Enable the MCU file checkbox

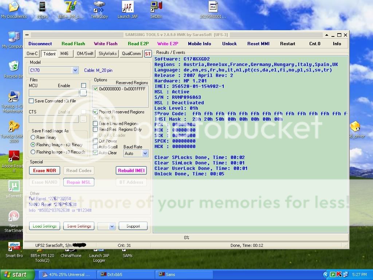[x=83, y=85]
